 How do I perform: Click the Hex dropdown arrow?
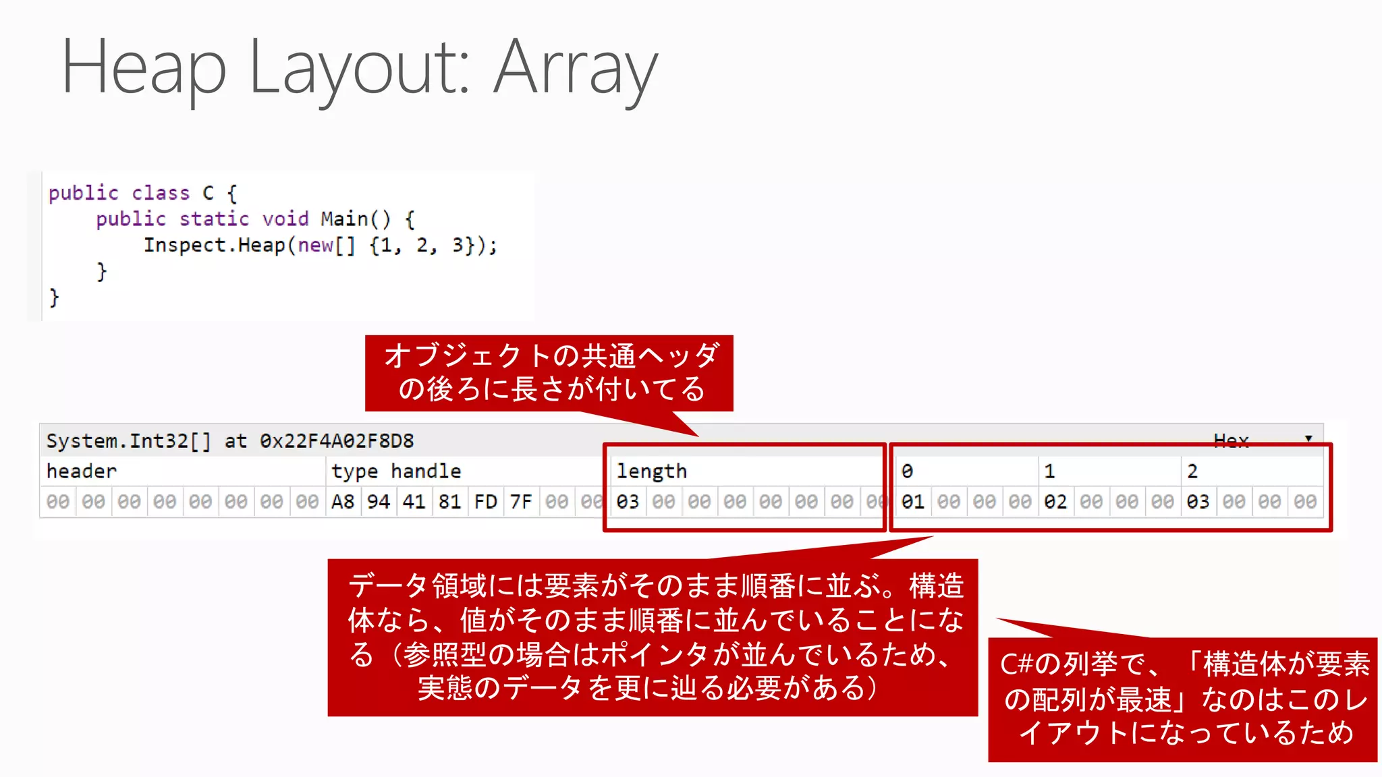click(x=1308, y=439)
